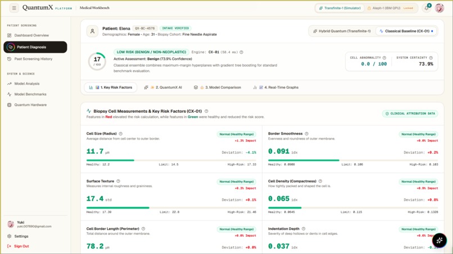The height and width of the screenshot is (254, 453).
Task: Open the notifications bell
Action: point(427,8)
